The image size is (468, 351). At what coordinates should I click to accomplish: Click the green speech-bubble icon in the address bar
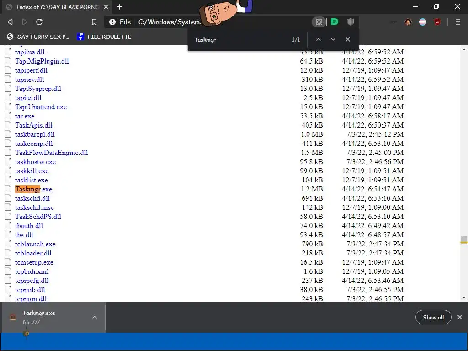[x=334, y=22]
